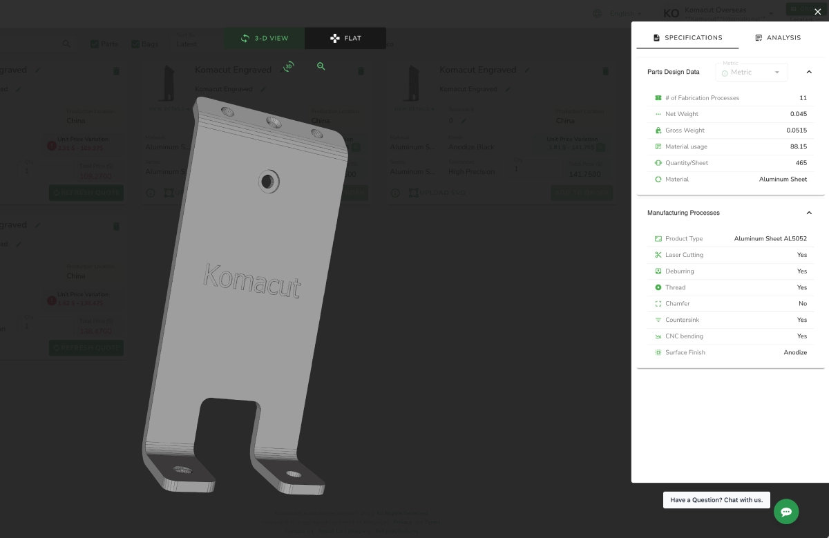Click the Thread process icon
Screen dimensions: 829x538
658,287
